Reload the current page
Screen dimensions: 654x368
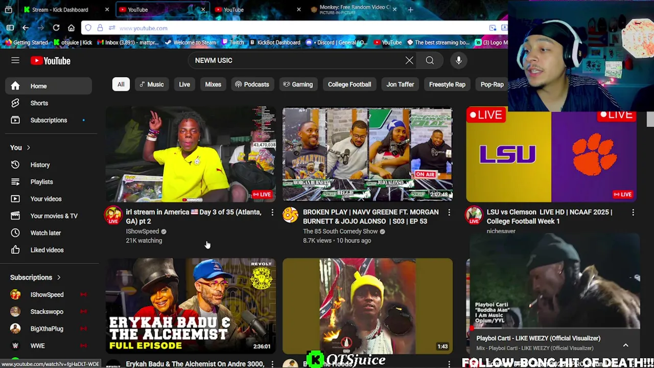pos(56,28)
